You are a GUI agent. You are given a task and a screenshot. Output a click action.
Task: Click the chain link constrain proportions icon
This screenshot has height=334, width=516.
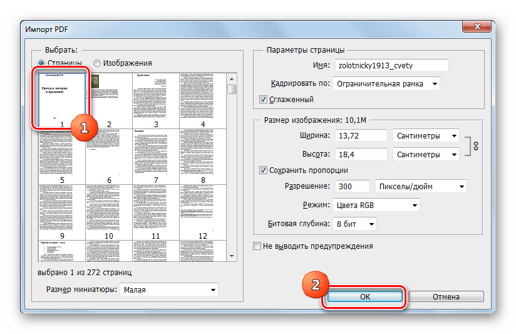pyautogui.click(x=475, y=145)
